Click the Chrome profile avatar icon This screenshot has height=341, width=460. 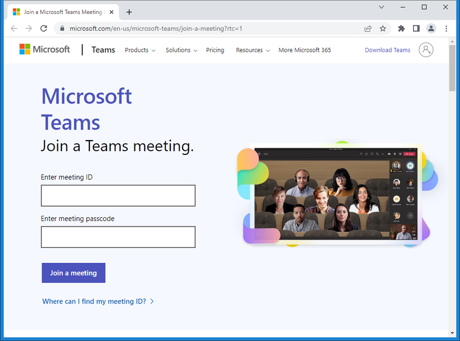pyautogui.click(x=431, y=28)
